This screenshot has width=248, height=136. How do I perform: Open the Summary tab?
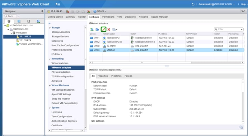(70, 17)
